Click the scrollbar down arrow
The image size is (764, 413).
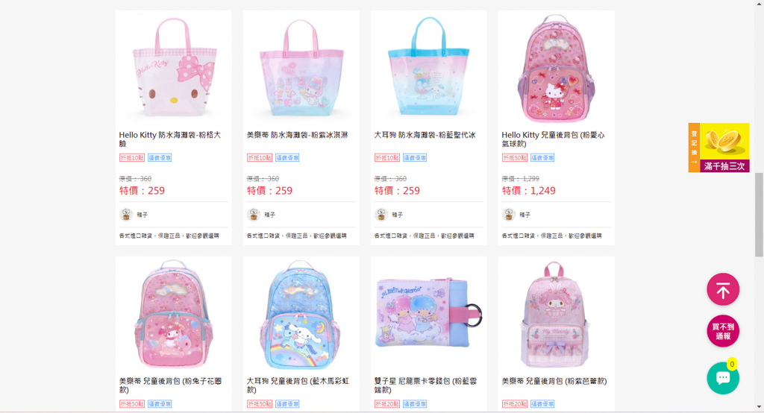tap(759, 407)
